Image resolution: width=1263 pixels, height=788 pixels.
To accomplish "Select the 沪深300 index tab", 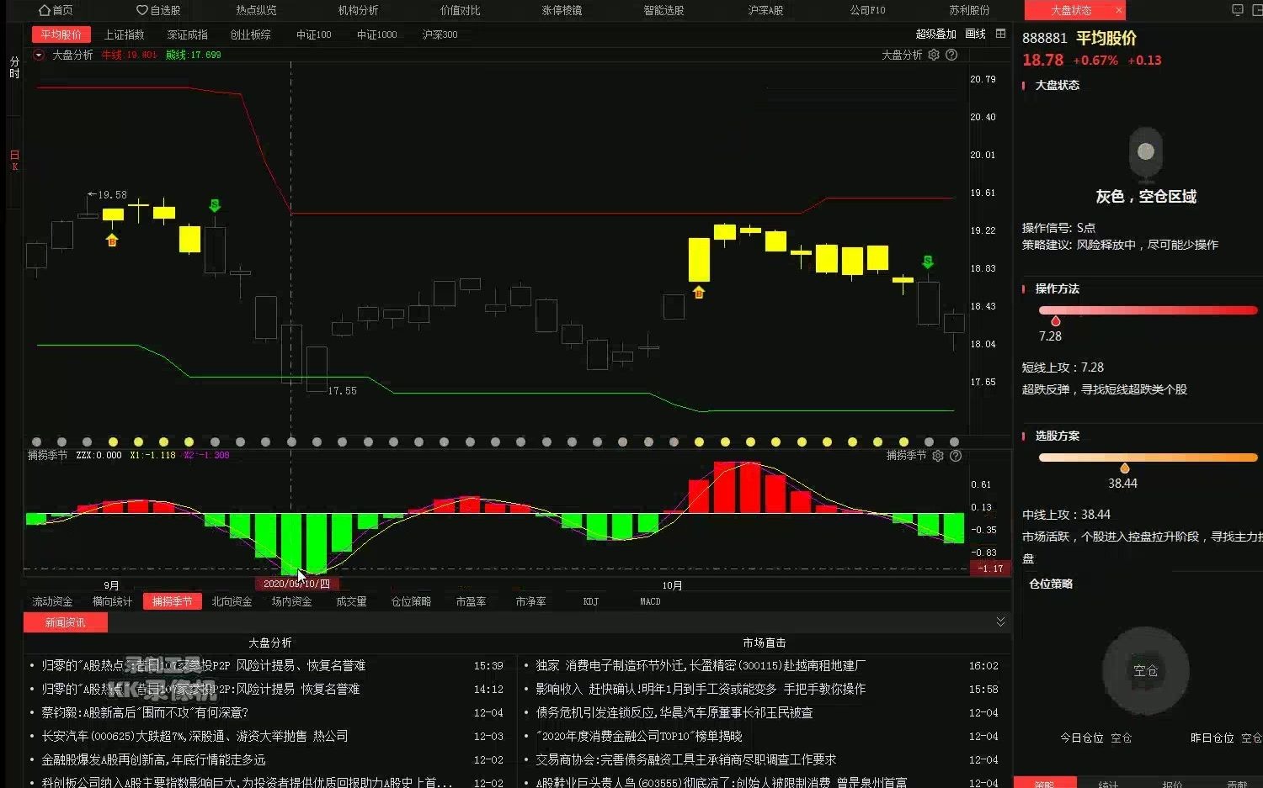I will [440, 34].
